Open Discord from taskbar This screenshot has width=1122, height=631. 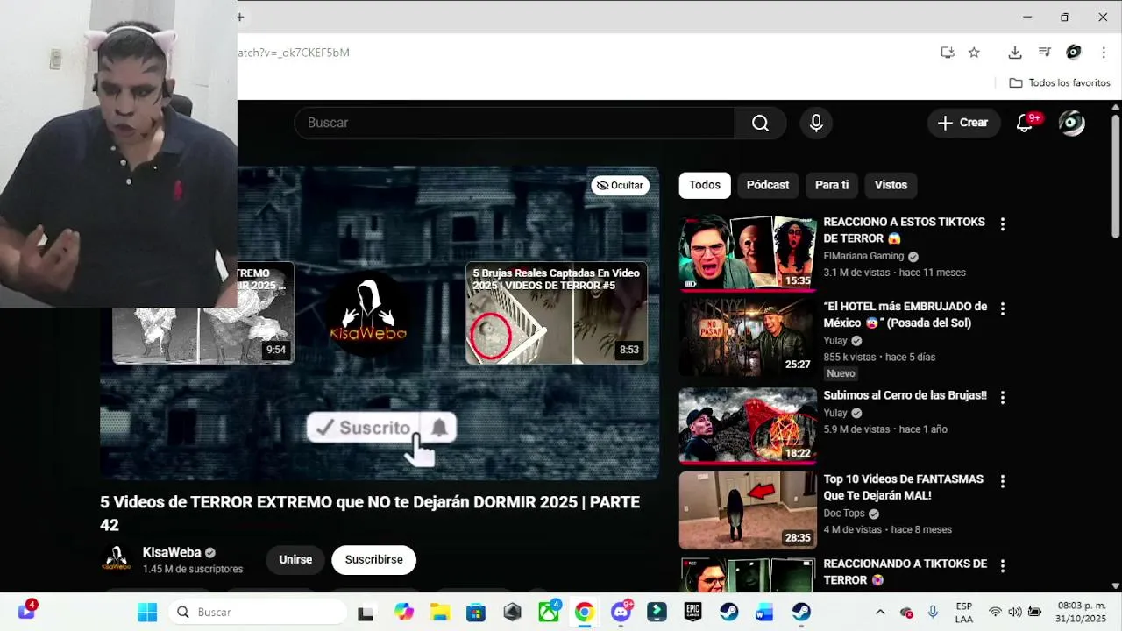click(x=621, y=613)
